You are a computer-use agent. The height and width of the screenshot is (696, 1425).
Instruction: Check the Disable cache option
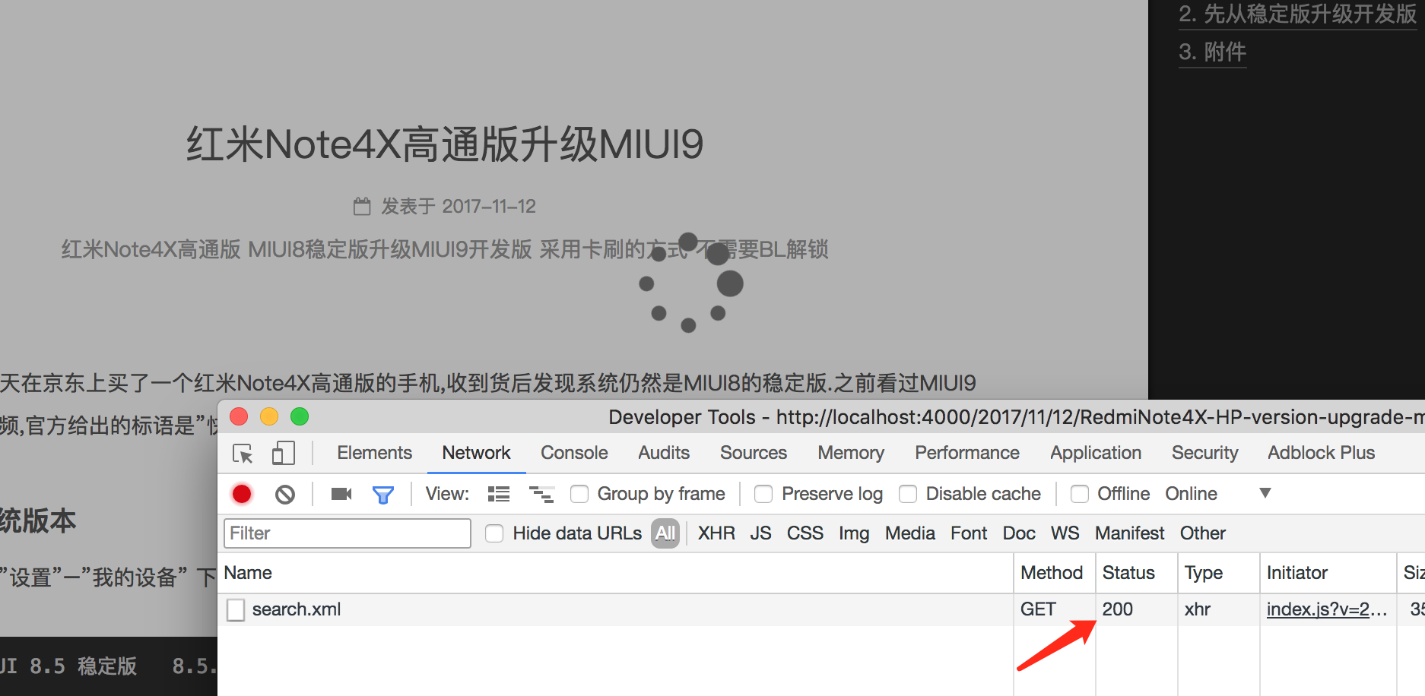908,494
